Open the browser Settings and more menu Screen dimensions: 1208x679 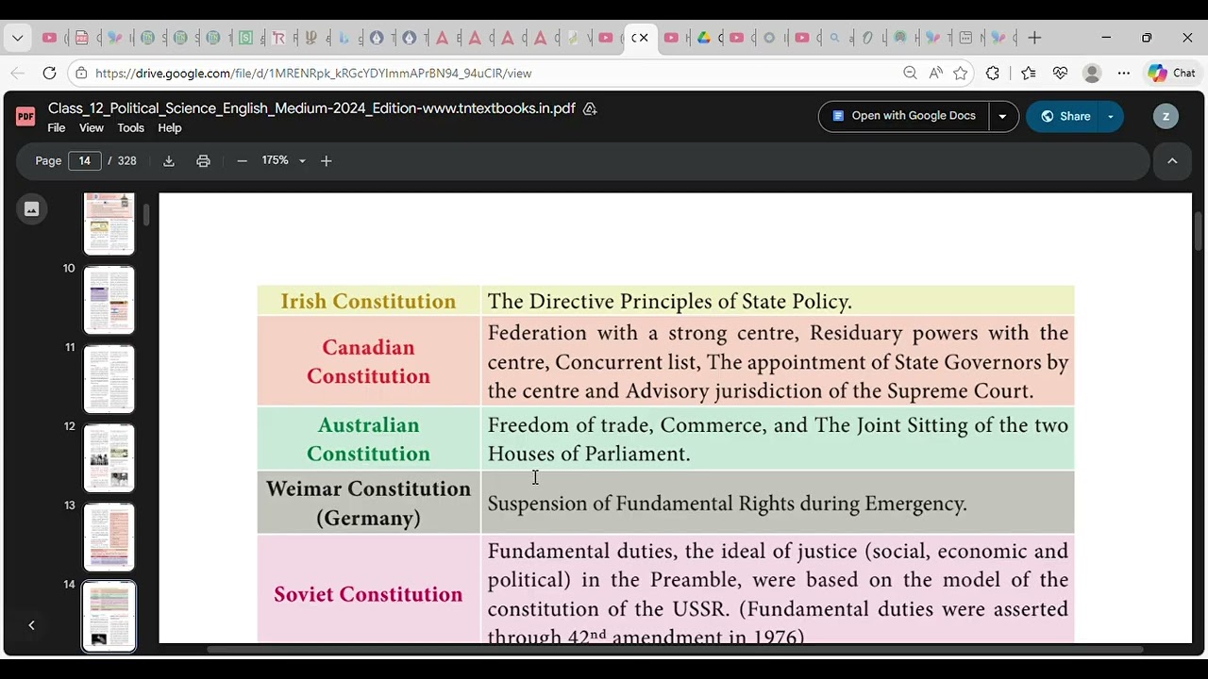[x=1123, y=73]
